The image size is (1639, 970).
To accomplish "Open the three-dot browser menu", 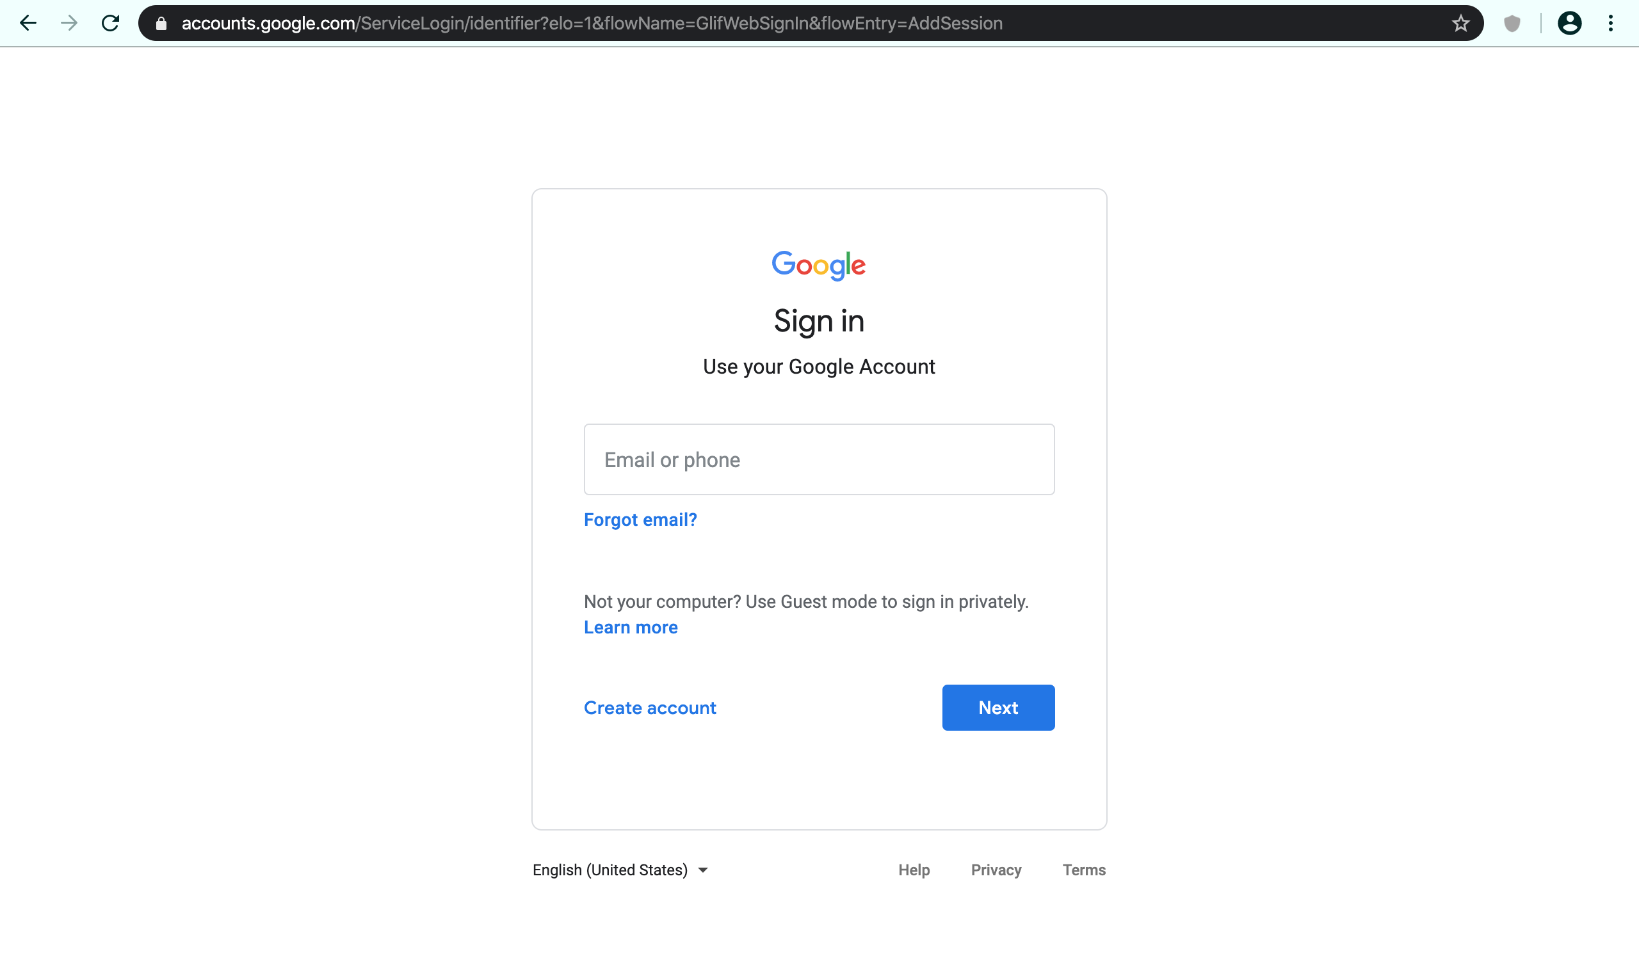I will click(x=1611, y=24).
